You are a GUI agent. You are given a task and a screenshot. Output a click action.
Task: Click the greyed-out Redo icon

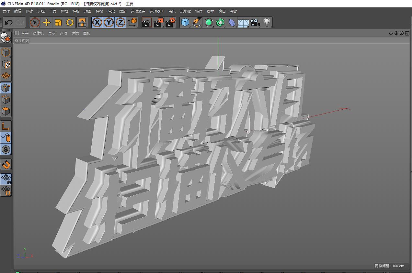[x=20, y=22]
